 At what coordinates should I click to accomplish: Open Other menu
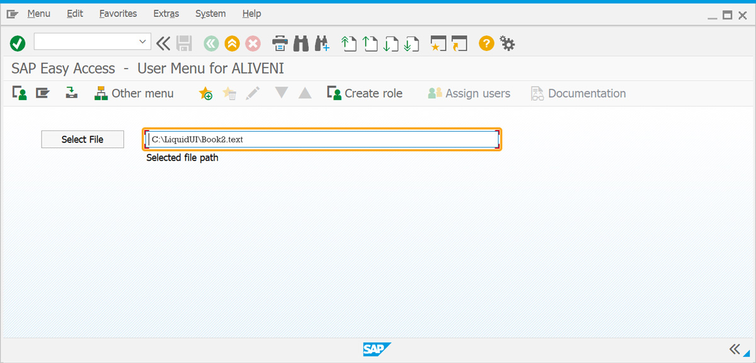click(134, 93)
